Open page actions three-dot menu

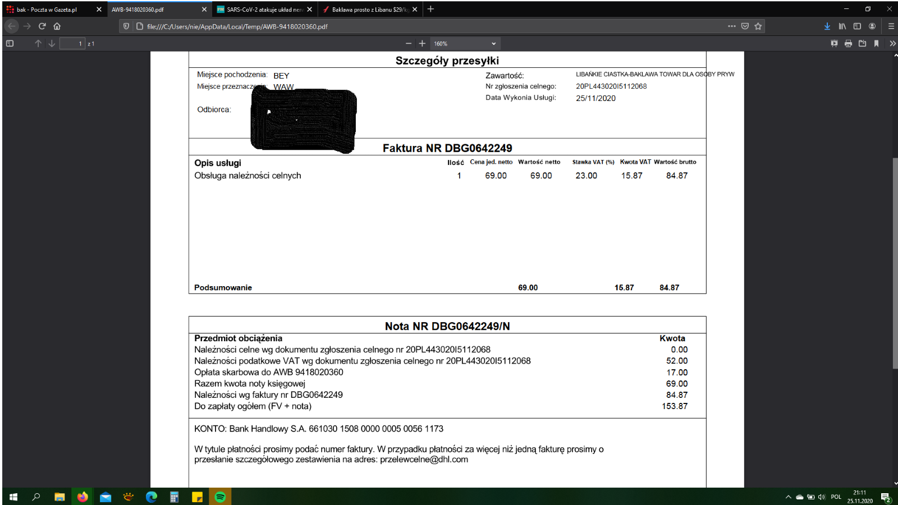[732, 26]
